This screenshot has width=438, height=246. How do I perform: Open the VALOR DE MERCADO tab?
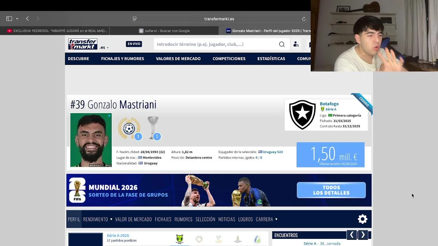pos(133,219)
